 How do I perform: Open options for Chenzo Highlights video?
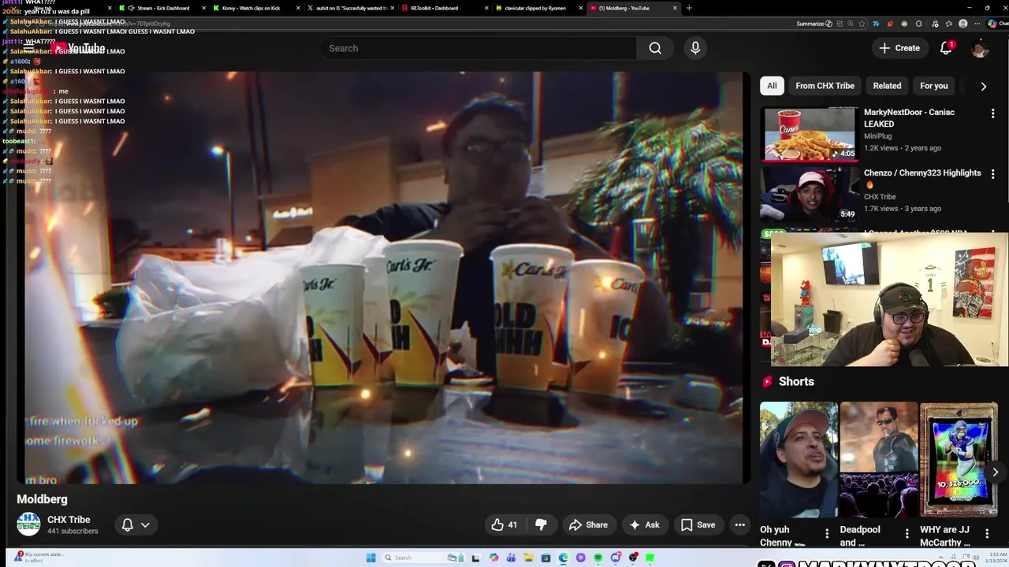(x=992, y=174)
